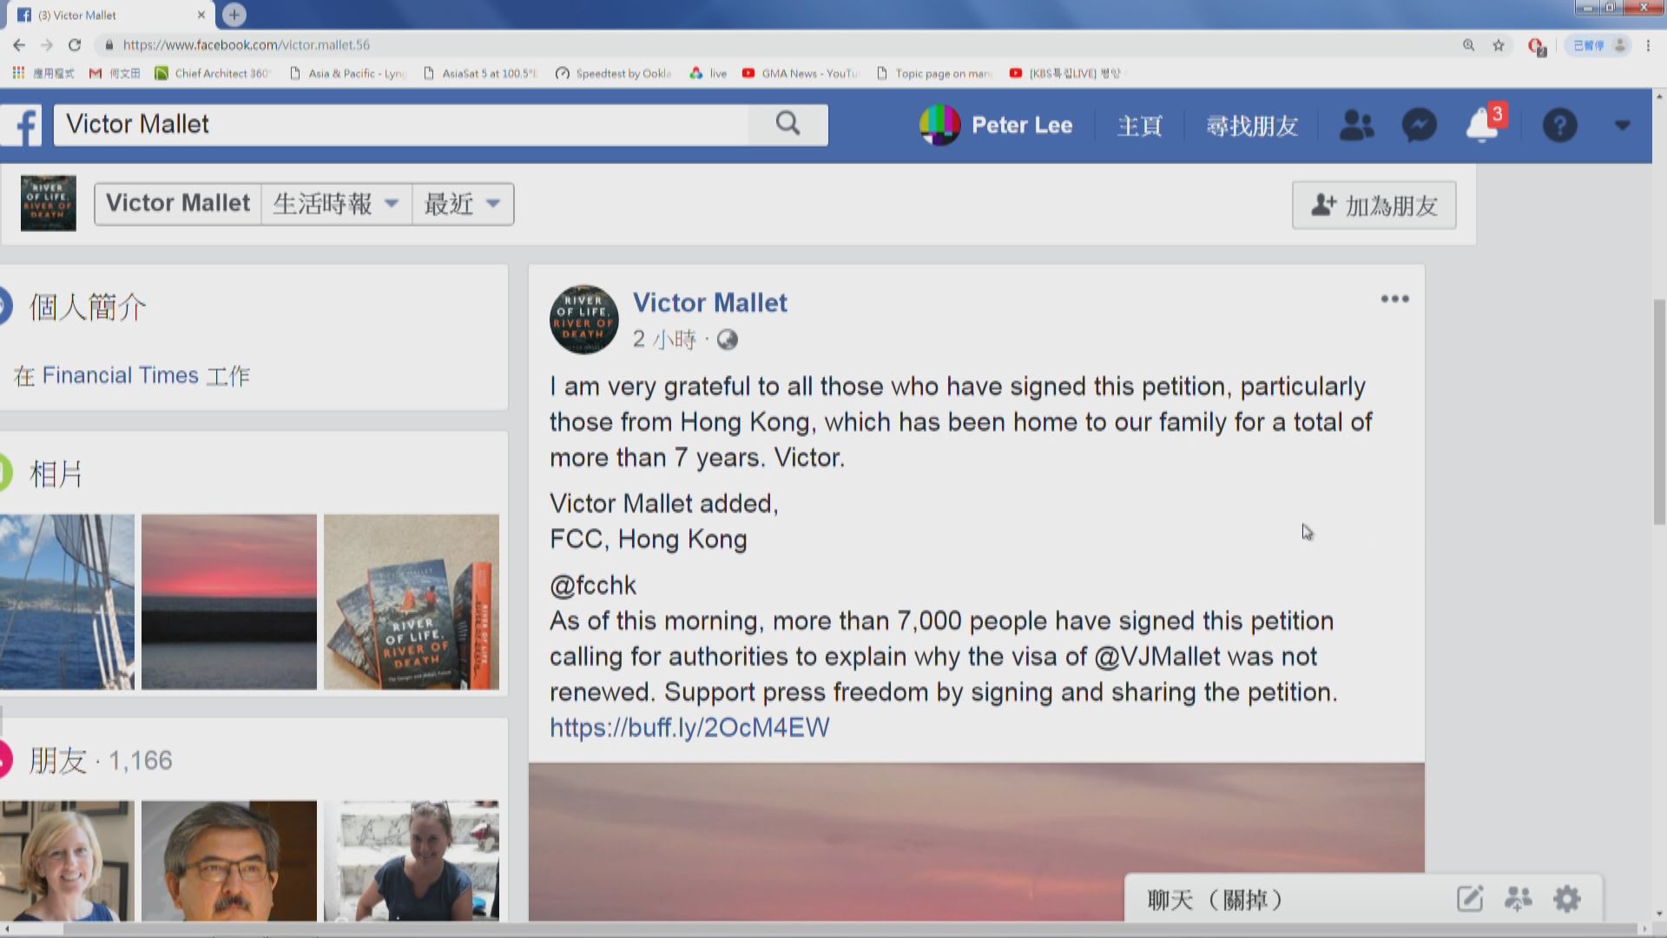
Task: Open the post options three-dot menu
Action: [x=1394, y=299]
